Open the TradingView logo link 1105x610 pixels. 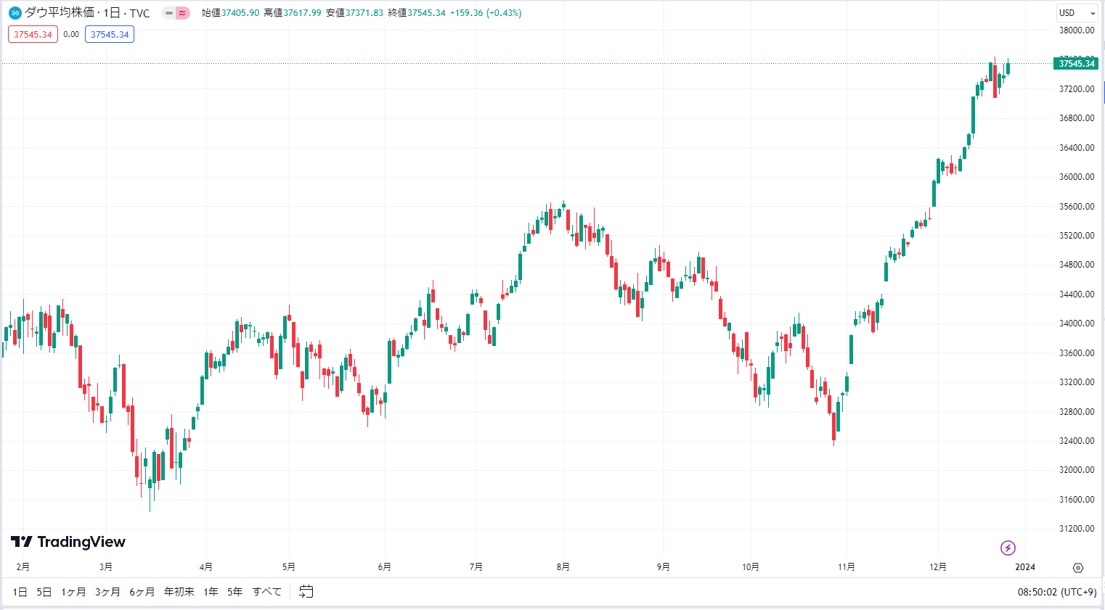click(x=68, y=542)
